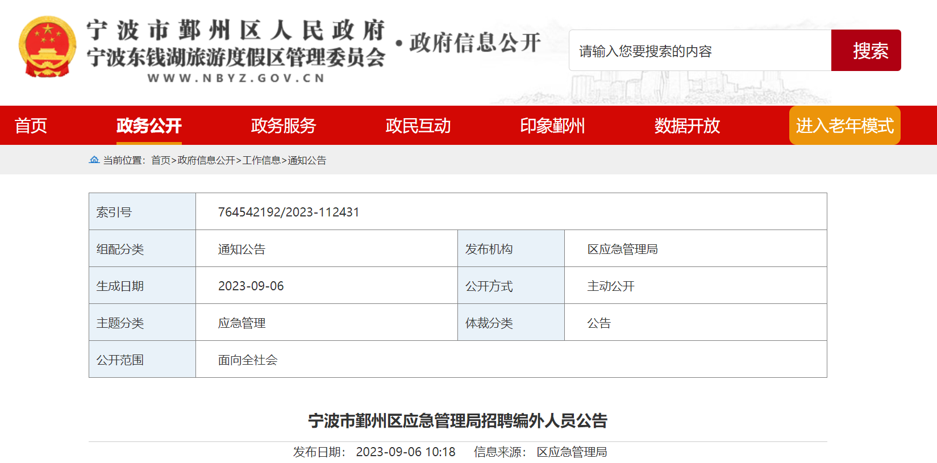Click the 体裁分类 label cell
The image size is (937, 463).
511,323
